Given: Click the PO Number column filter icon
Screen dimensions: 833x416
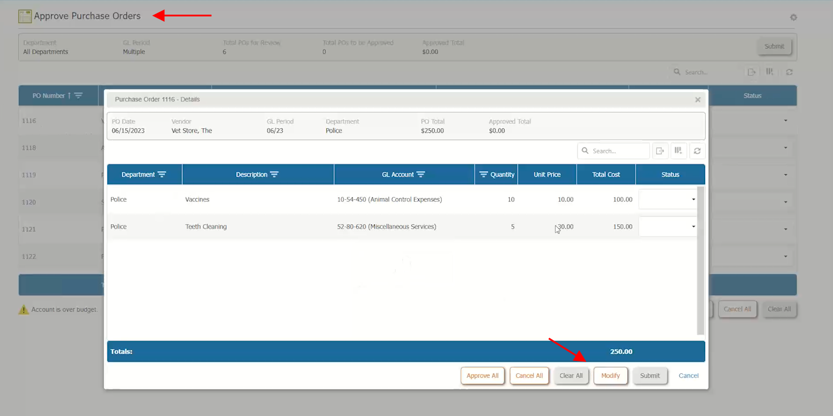Looking at the screenshot, I should click(78, 96).
